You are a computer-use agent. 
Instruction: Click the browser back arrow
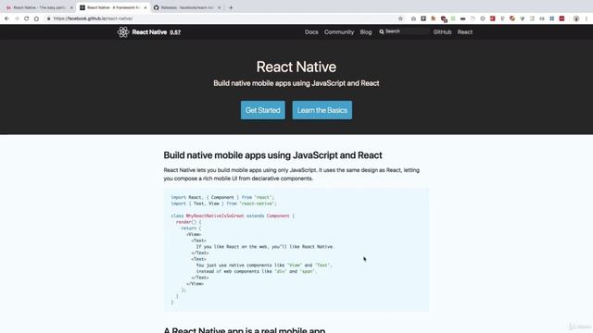click(6, 18)
